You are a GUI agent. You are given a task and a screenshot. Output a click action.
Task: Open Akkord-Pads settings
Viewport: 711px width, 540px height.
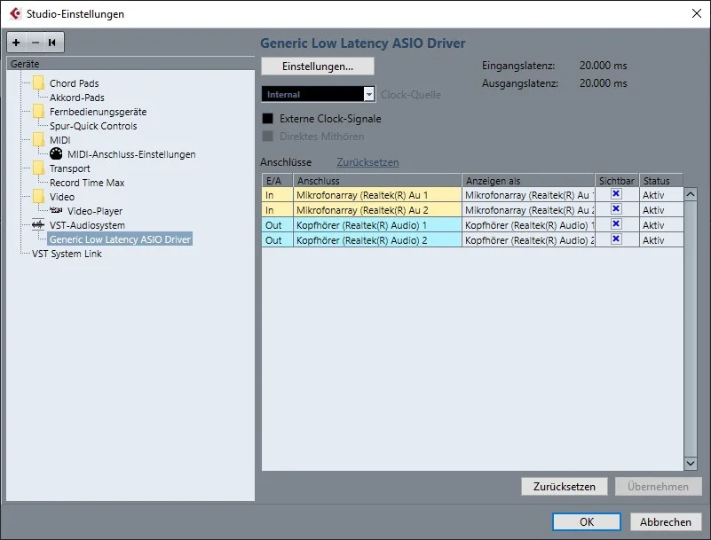coord(76,98)
